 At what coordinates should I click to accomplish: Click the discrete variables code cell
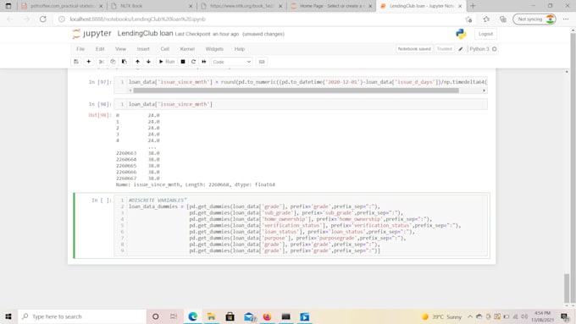[301, 225]
